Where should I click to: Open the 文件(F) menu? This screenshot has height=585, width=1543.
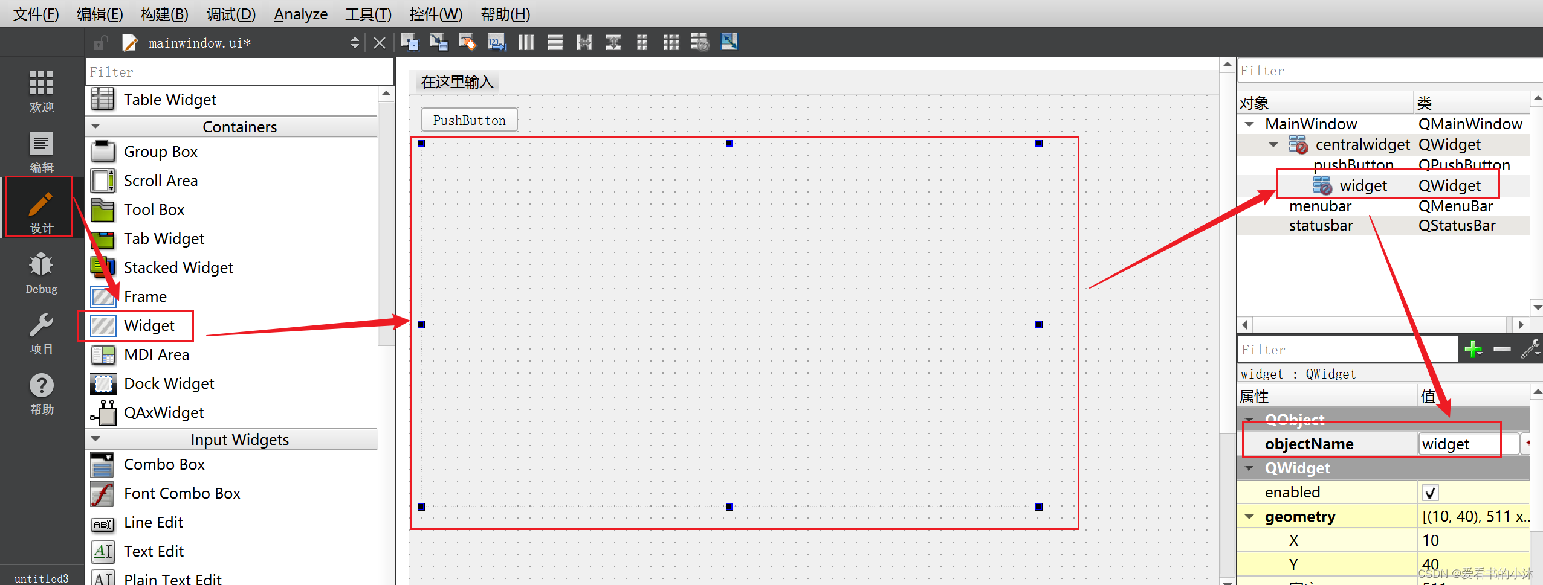point(36,14)
